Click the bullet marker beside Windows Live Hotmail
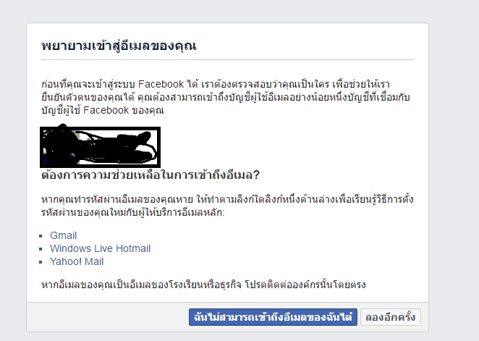479x341 pixels. pos(41,249)
